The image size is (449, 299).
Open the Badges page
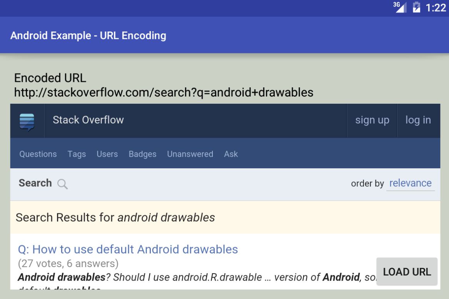click(143, 154)
